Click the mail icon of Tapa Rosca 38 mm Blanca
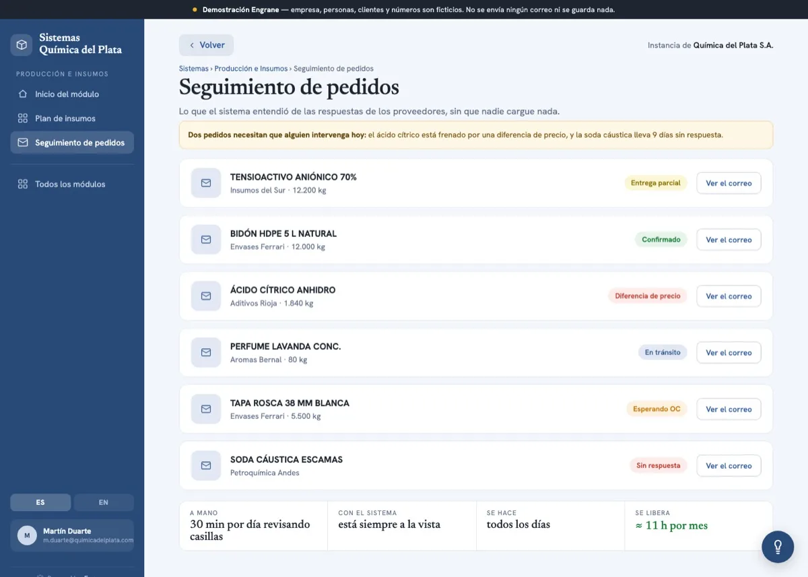Image resolution: width=808 pixels, height=577 pixels. [x=206, y=409]
